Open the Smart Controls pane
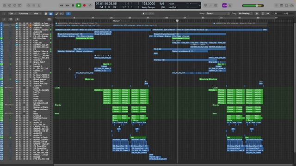 [29, 6]
